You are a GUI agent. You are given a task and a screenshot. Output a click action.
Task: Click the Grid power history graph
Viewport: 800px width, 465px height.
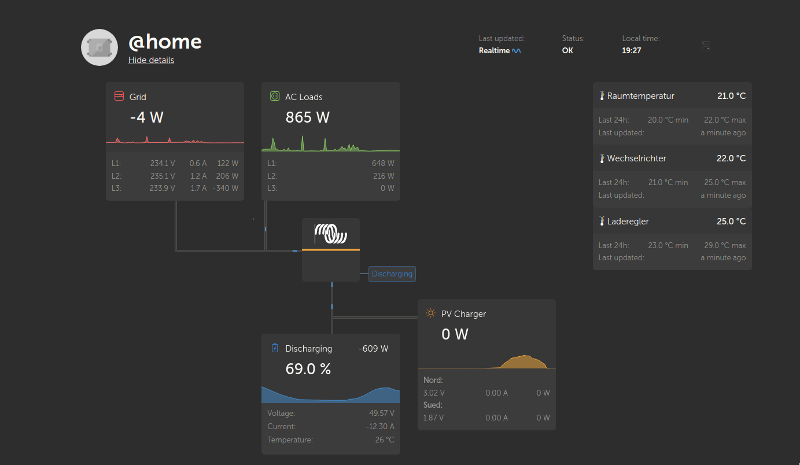[x=175, y=139]
